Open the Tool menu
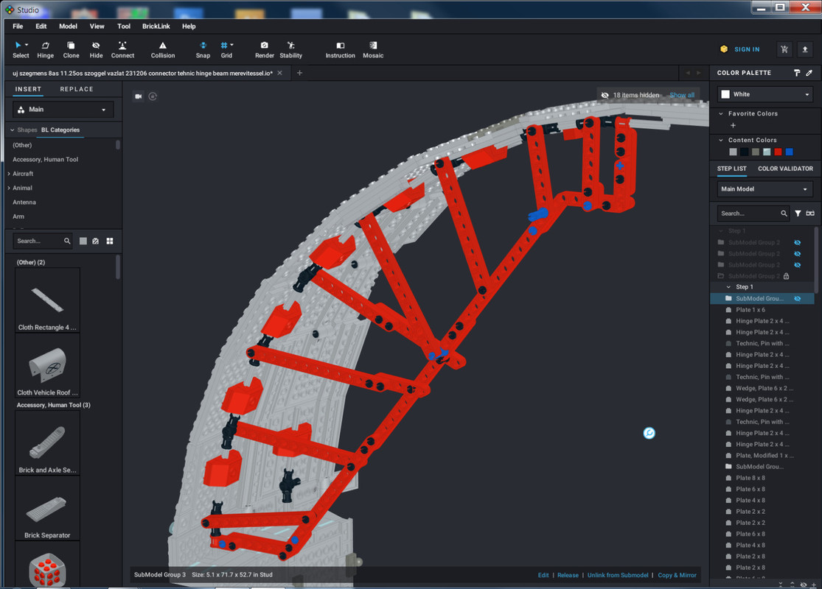This screenshot has height=589, width=822. click(124, 27)
